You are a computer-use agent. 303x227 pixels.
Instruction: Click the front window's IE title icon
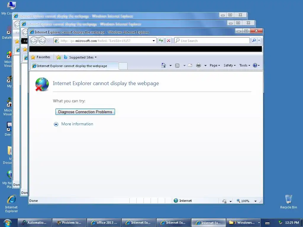click(x=32, y=32)
